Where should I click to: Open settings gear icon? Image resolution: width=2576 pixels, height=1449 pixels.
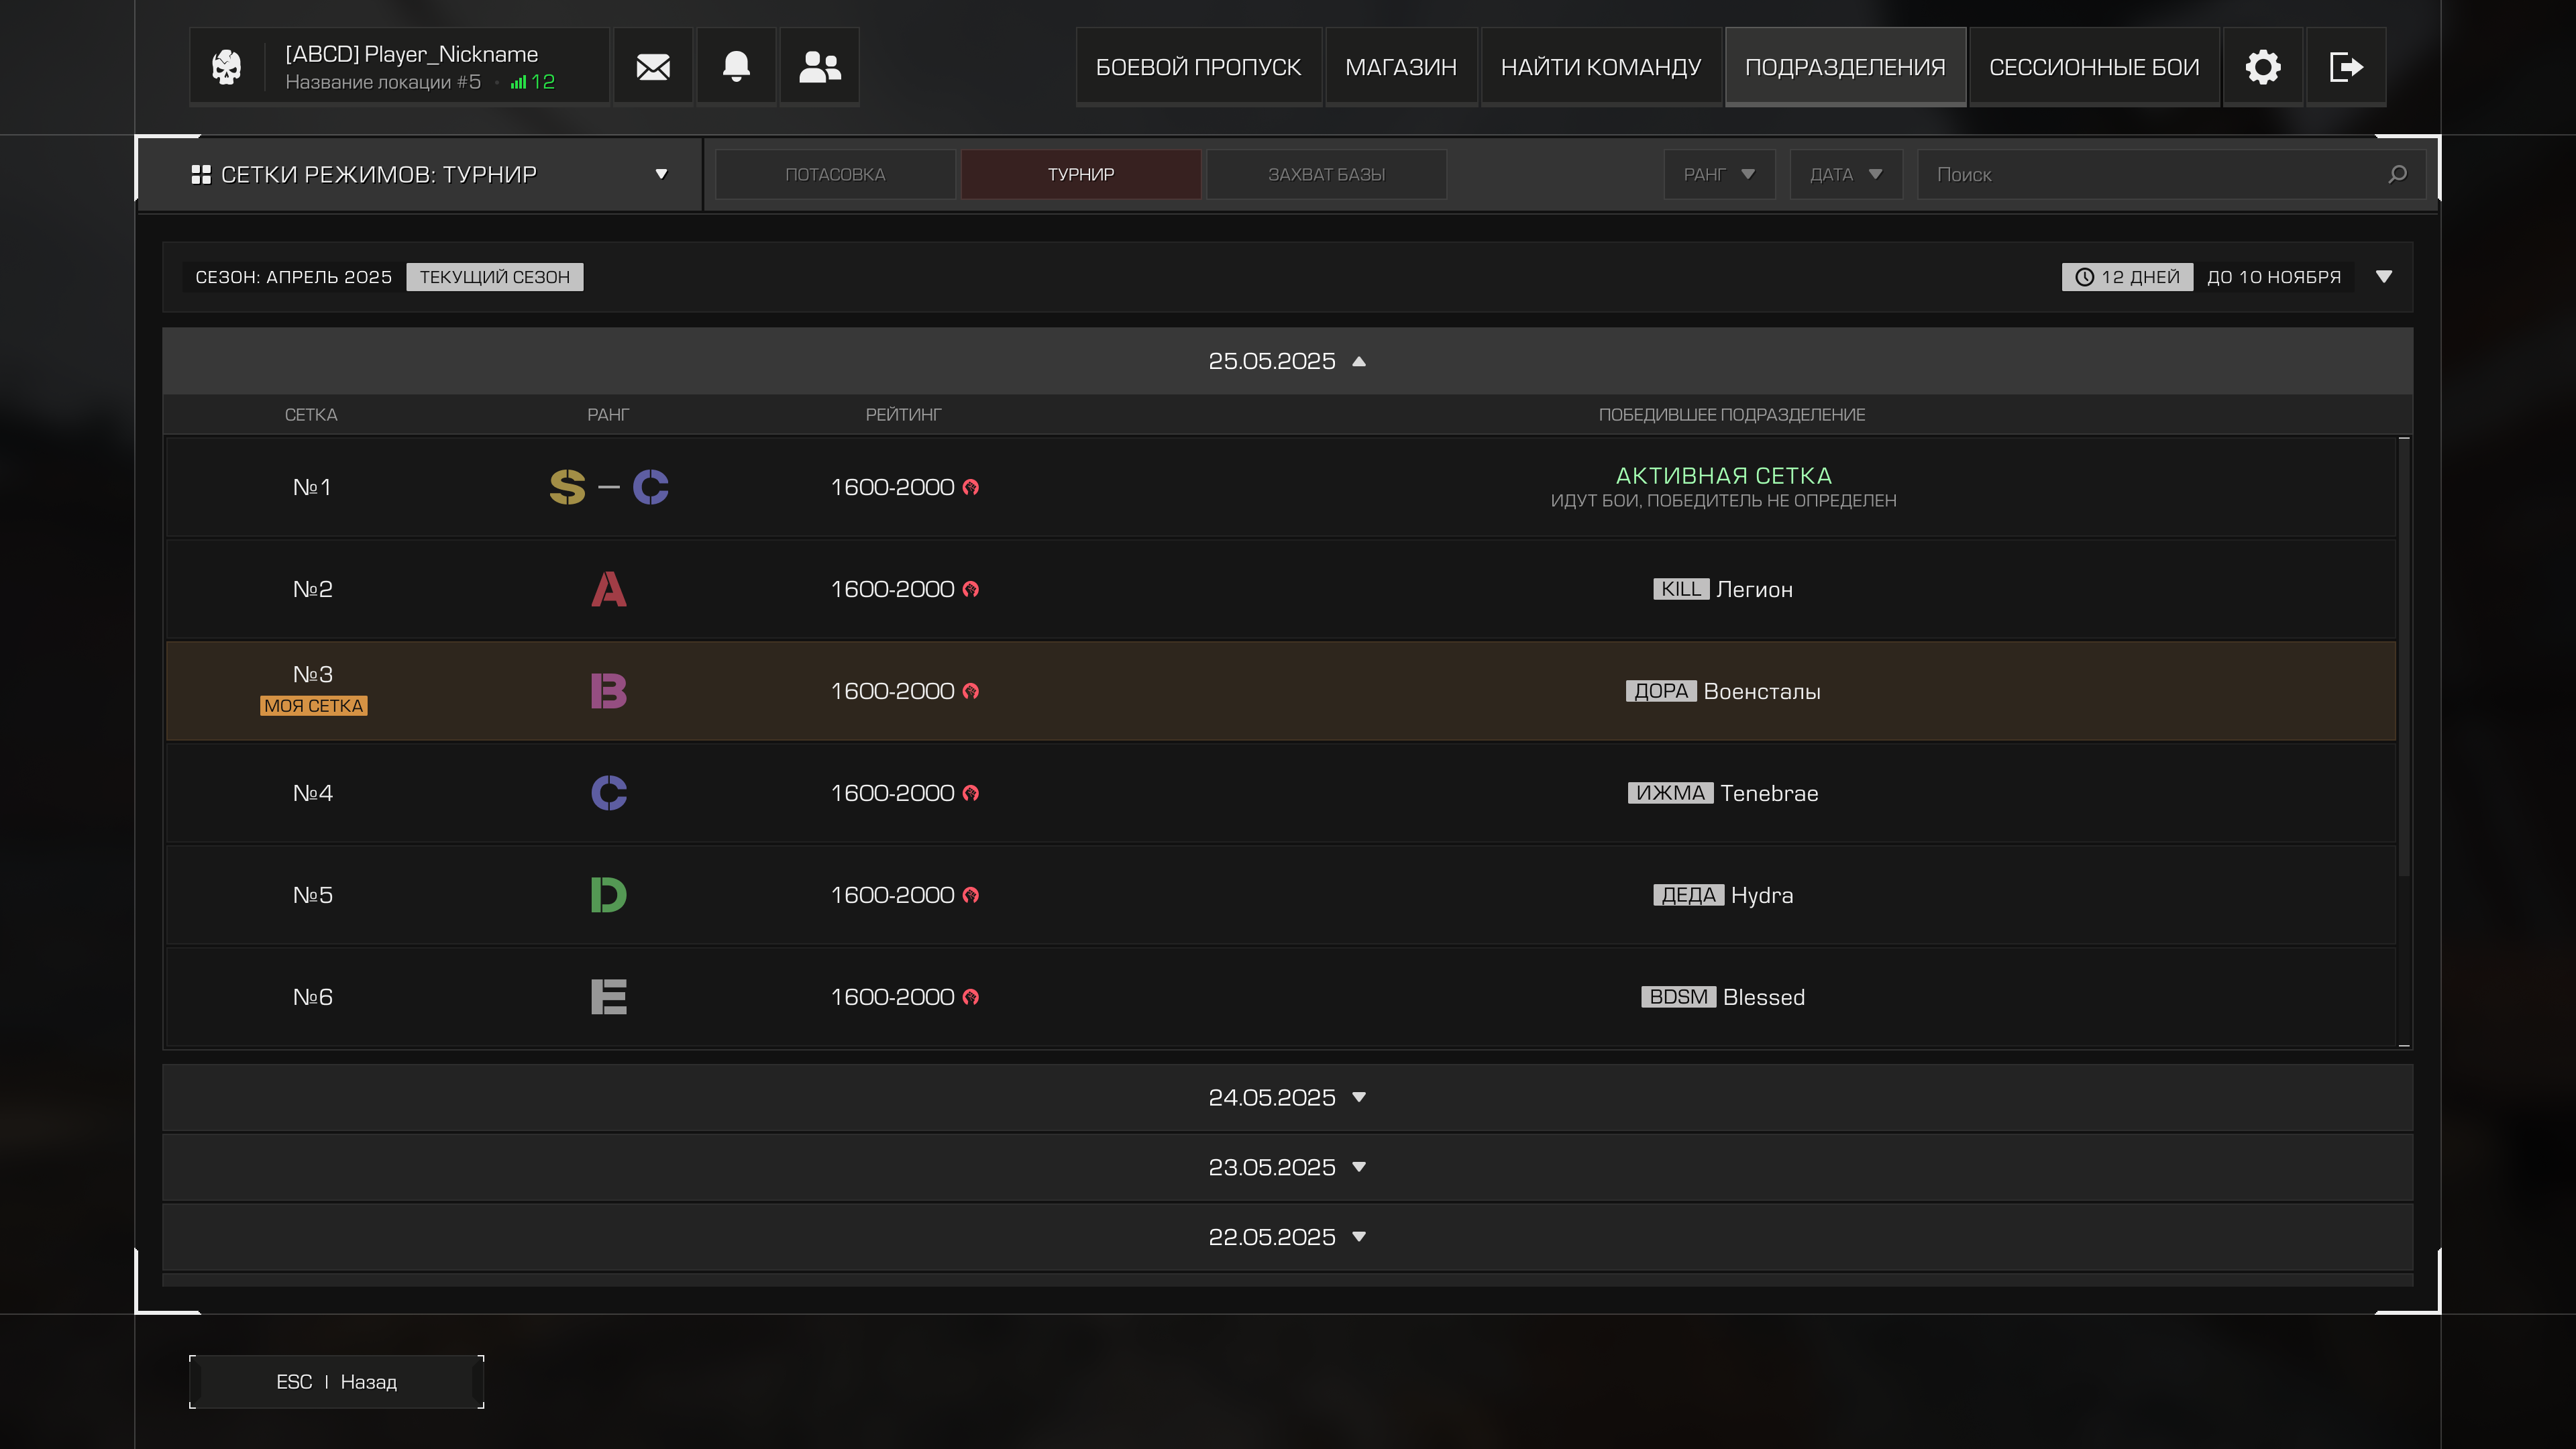2262,67
